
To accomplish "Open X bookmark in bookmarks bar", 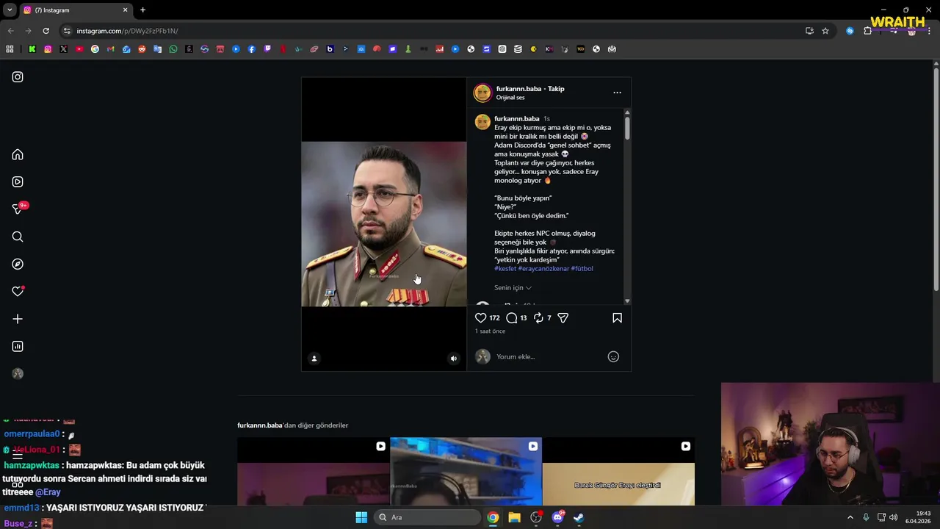I will point(63,49).
